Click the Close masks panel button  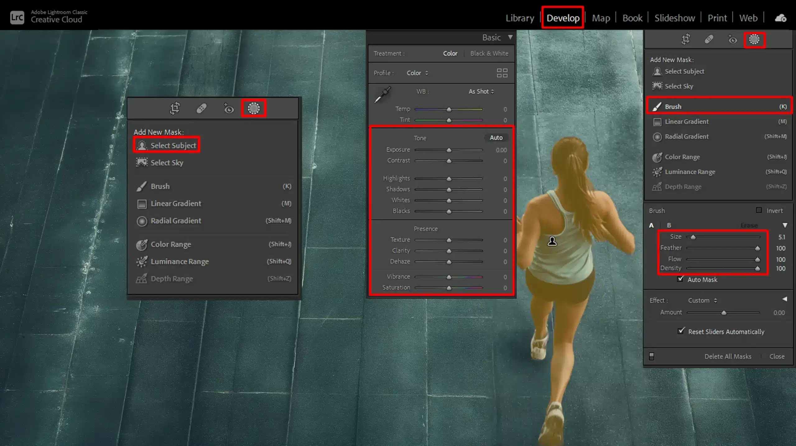point(777,356)
